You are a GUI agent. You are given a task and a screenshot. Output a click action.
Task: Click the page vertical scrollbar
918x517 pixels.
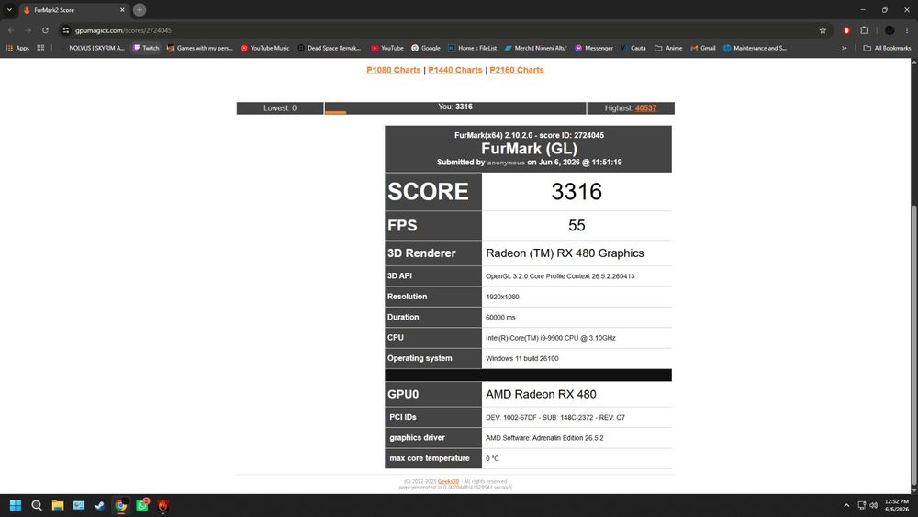[x=914, y=345]
